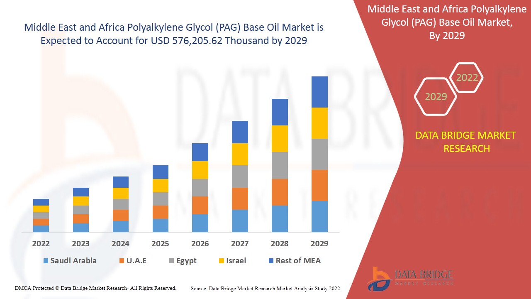Select the yellow Israel legend square
The height and width of the screenshot is (299, 531).
click(x=221, y=261)
